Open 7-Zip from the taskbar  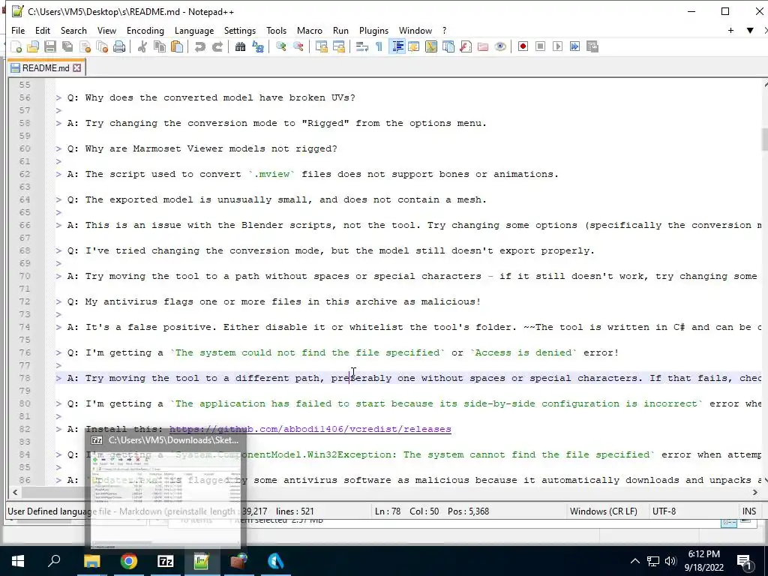166,561
